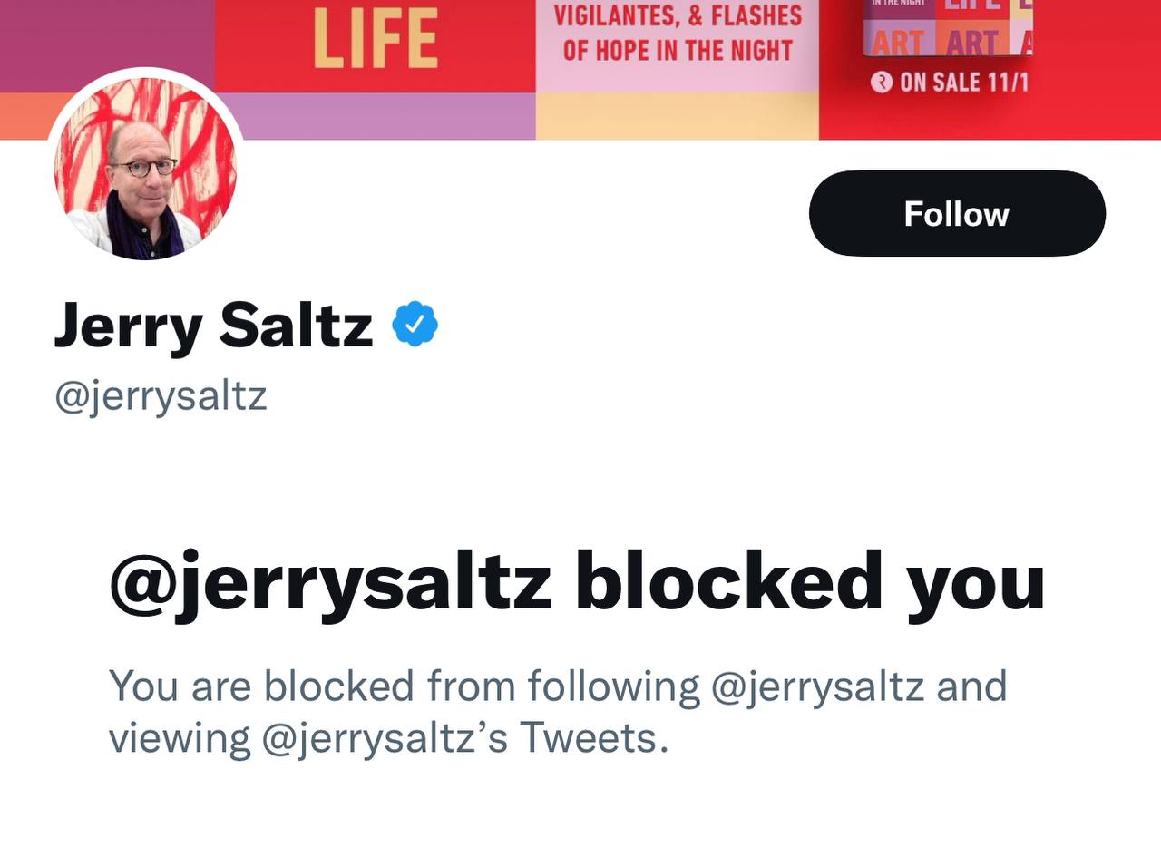The image size is (1161, 847).
Task: Pick the pale yellow block in banner
Action: pos(678,116)
